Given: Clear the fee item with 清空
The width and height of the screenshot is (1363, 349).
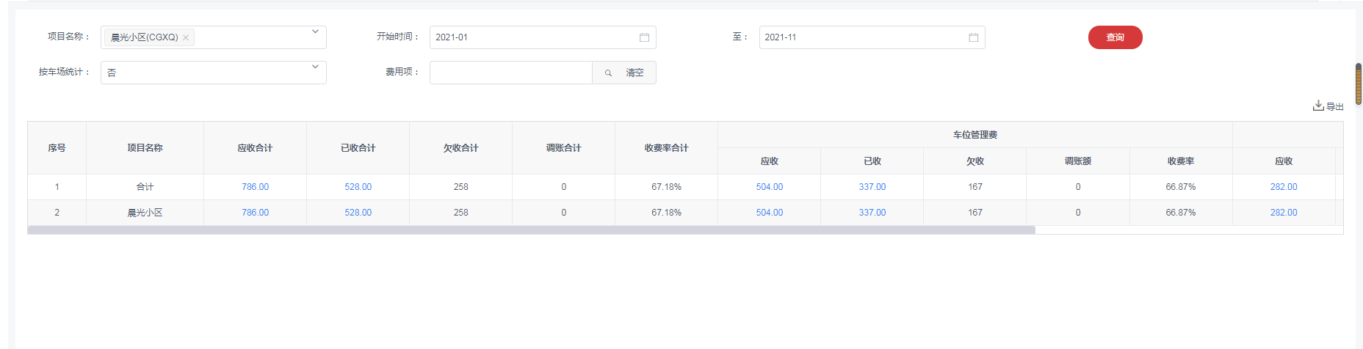Looking at the screenshot, I should (634, 73).
